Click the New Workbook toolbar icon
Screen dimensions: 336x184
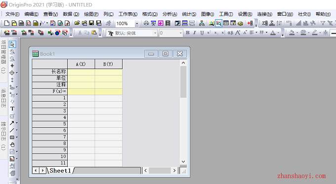pyautogui.click(x=21, y=23)
